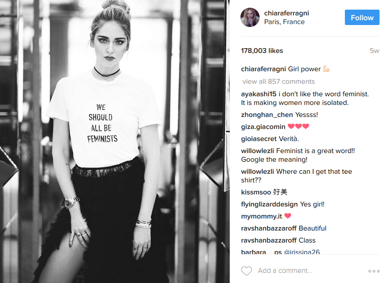Click the @irissina26 mention
This screenshot has height=283, width=381.
pyautogui.click(x=302, y=252)
